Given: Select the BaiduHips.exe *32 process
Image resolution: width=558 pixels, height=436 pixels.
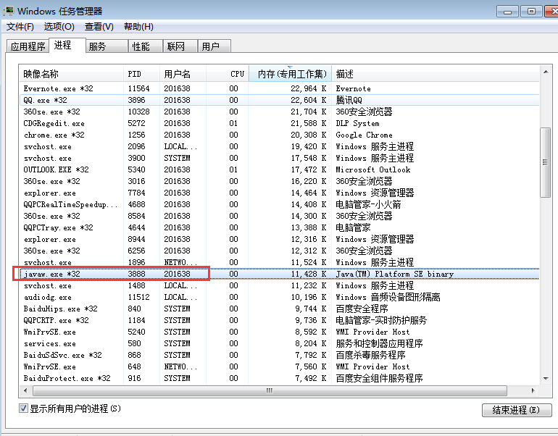Looking at the screenshot, I should click(279, 309).
